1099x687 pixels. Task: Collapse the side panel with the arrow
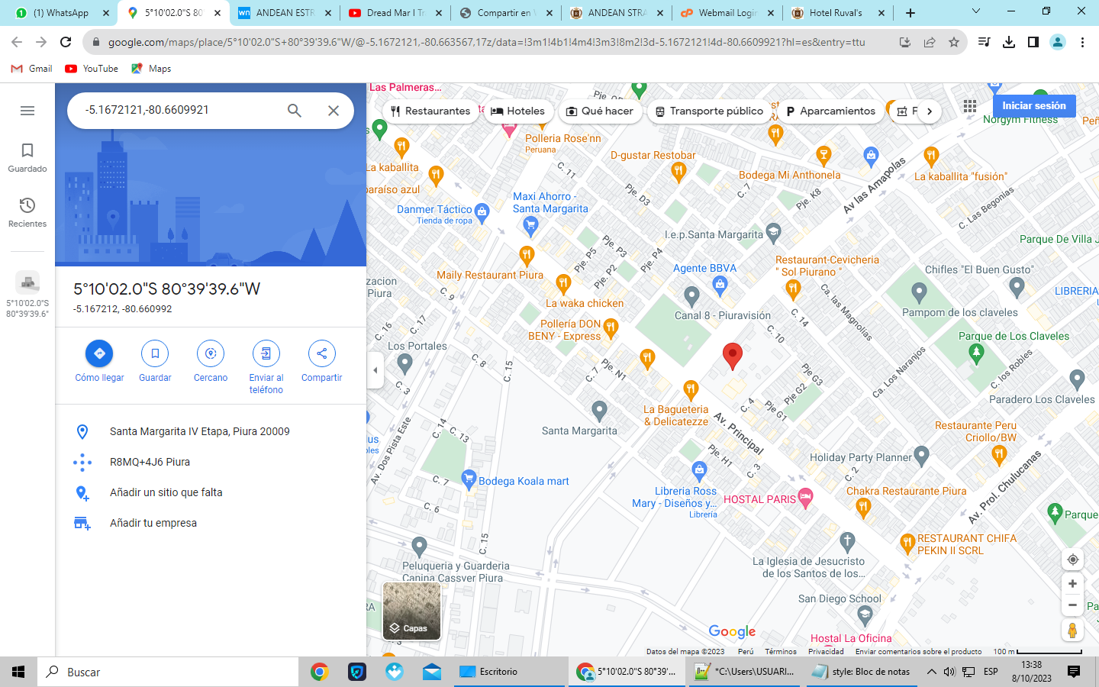[x=375, y=370]
